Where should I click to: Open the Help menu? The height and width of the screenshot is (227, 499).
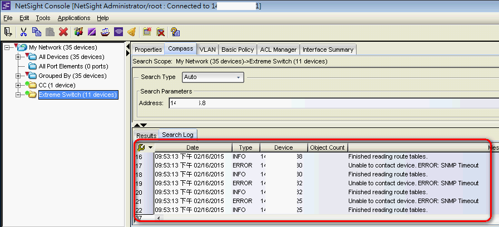pyautogui.click(x=103, y=18)
